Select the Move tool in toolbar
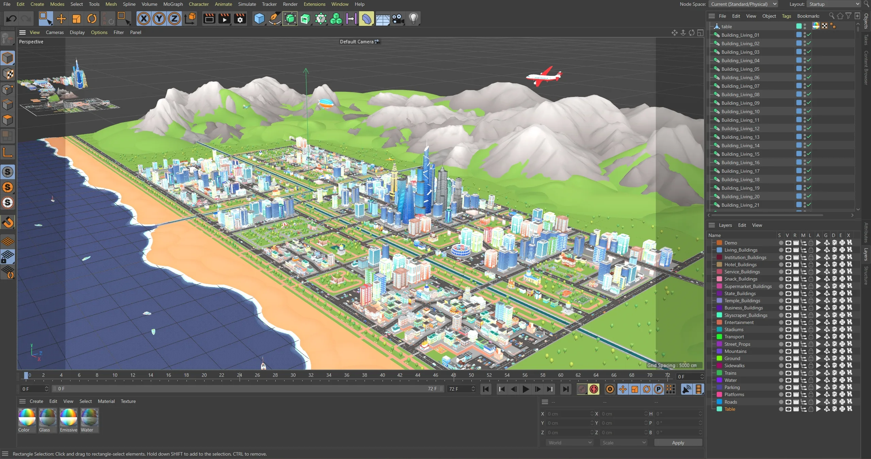Viewport: 871px width, 459px height. pyautogui.click(x=61, y=19)
